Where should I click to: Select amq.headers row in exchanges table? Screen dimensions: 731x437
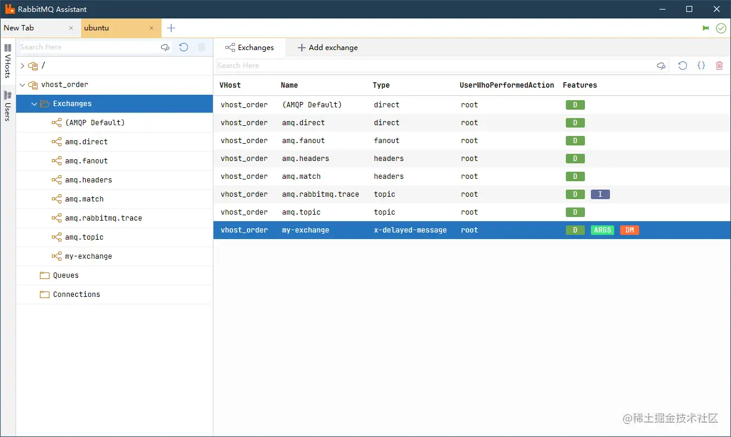tap(472, 159)
